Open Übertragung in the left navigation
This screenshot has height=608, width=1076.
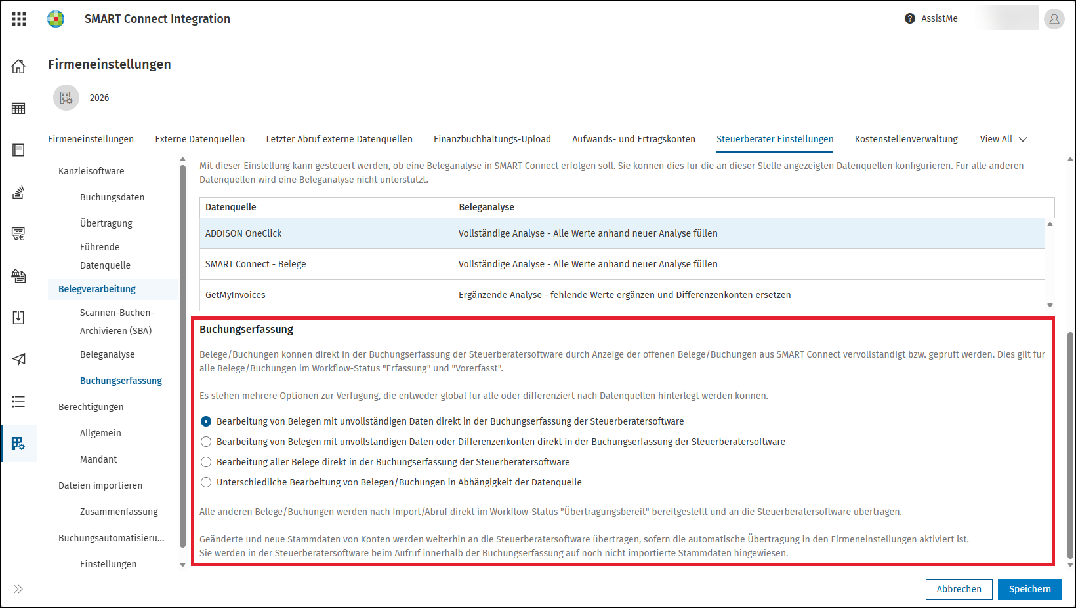[106, 223]
